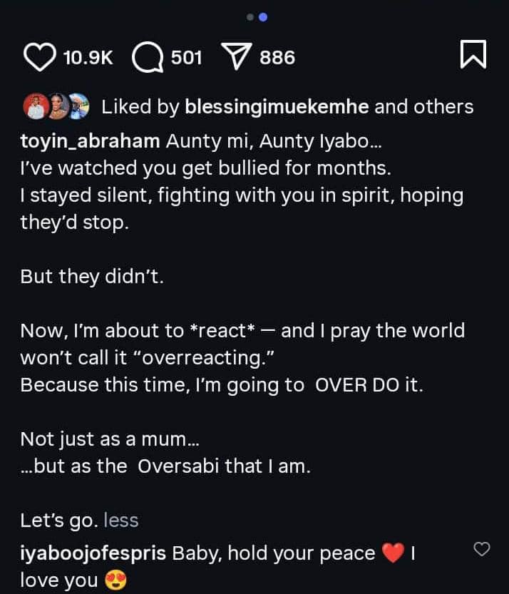Viewport: 509px width, 594px height.
Task: Tap the first liker avatar thumbnail
Action: 33,107
